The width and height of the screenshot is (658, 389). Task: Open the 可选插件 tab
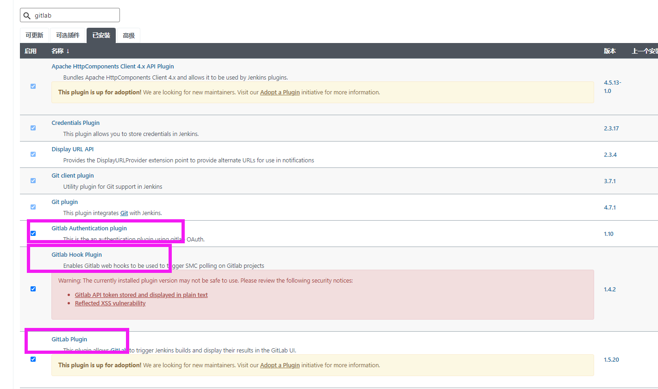pyautogui.click(x=68, y=36)
